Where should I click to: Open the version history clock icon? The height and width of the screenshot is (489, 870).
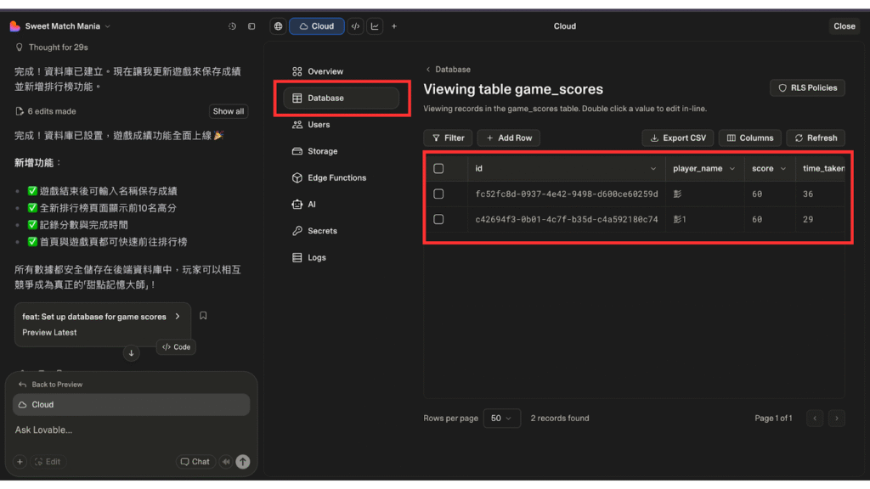click(232, 26)
